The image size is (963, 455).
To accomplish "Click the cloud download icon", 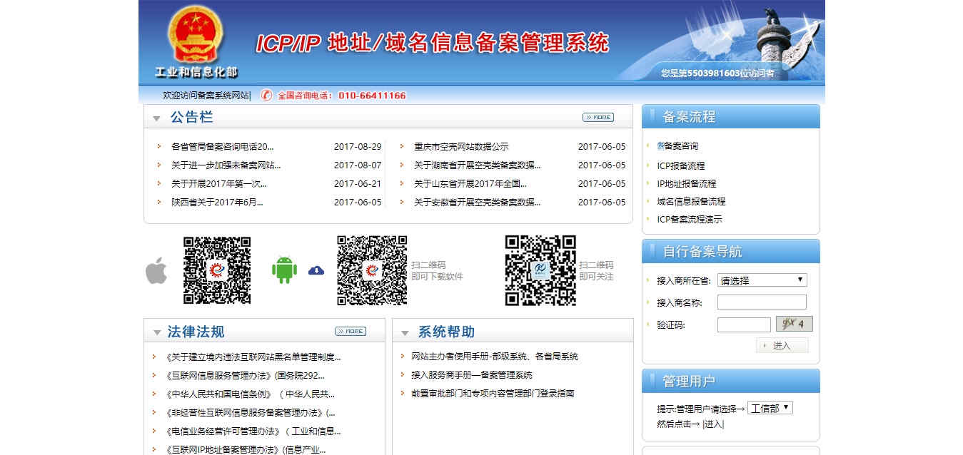I will pos(315,271).
